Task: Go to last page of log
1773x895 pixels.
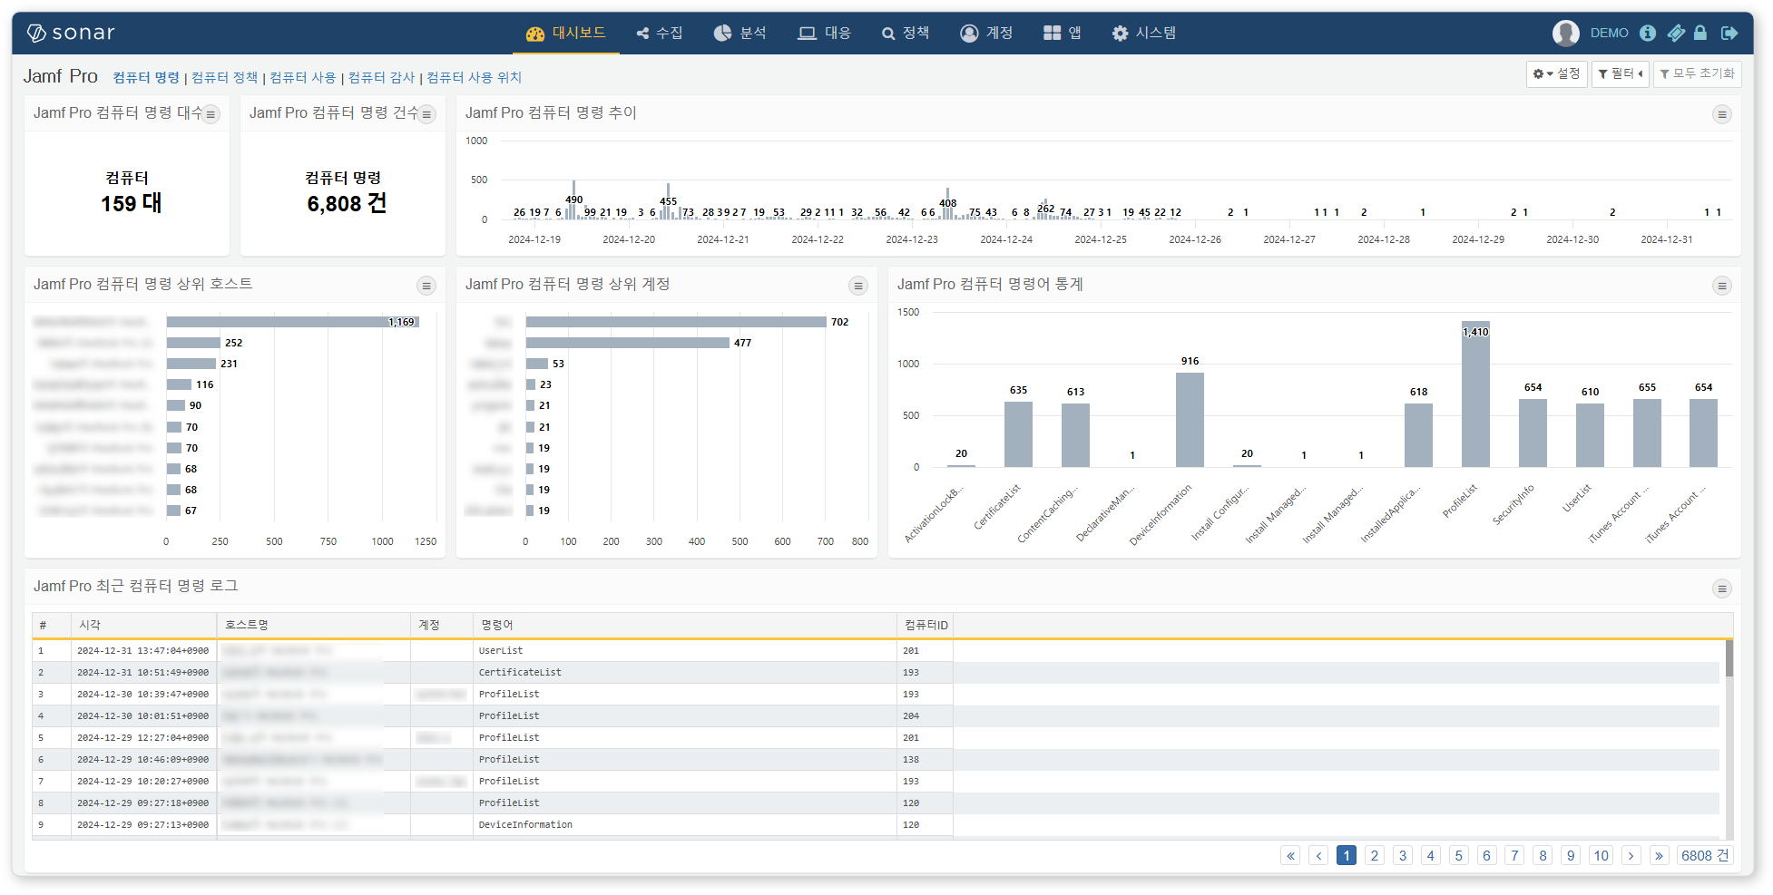Action: [1659, 855]
